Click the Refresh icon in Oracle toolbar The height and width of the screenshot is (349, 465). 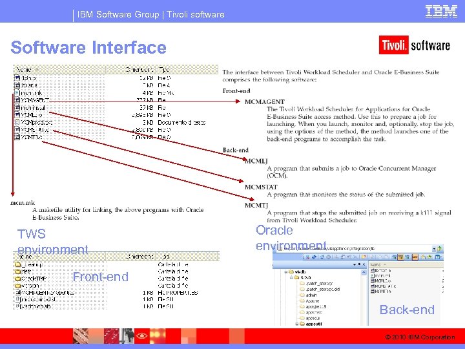tap(322, 257)
